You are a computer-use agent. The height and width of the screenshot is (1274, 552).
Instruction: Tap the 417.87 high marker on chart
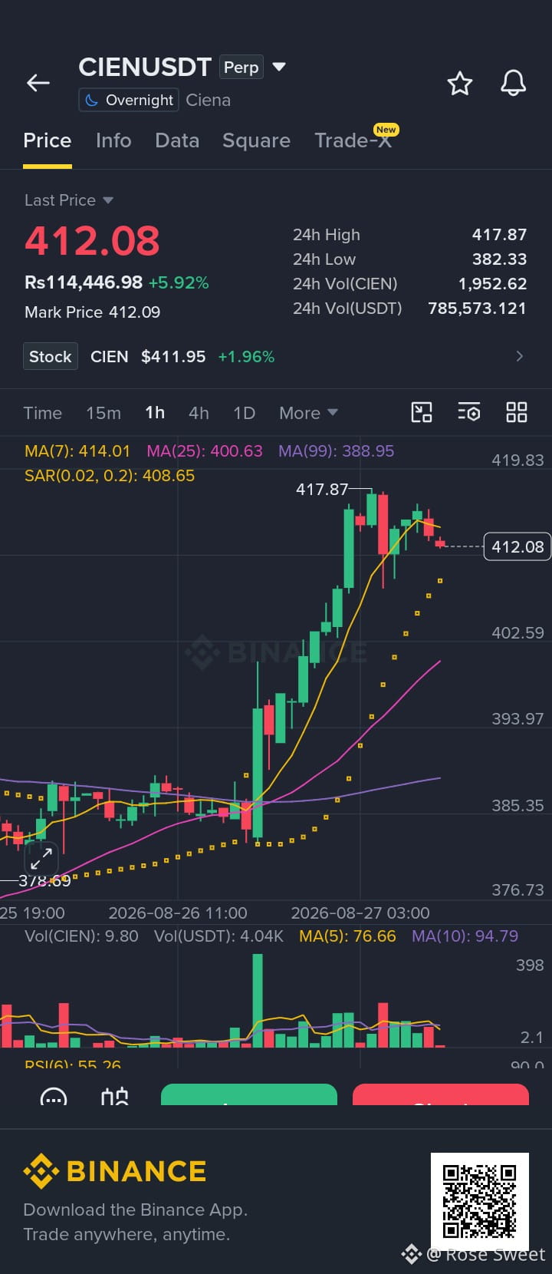322,489
